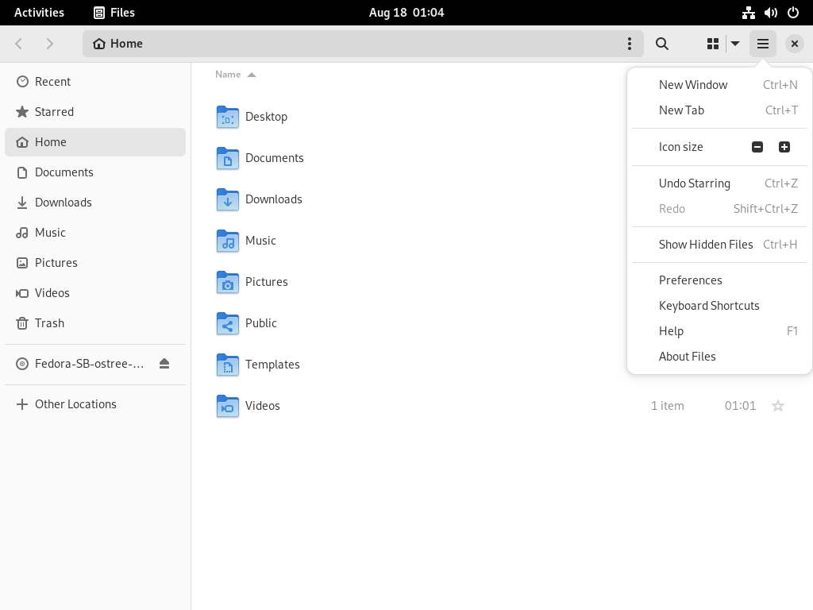The height and width of the screenshot is (610, 813).
Task: Choose New Window from the menu
Action: 719,84
